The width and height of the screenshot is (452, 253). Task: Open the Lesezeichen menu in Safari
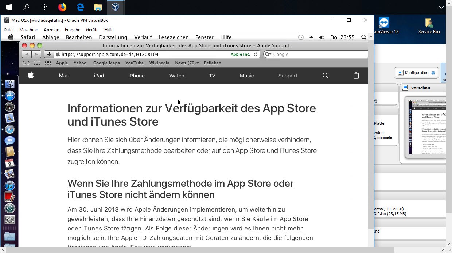coord(174,37)
